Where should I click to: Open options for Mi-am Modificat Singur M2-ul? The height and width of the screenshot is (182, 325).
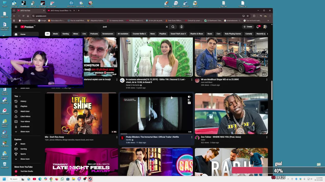[x=267, y=80]
